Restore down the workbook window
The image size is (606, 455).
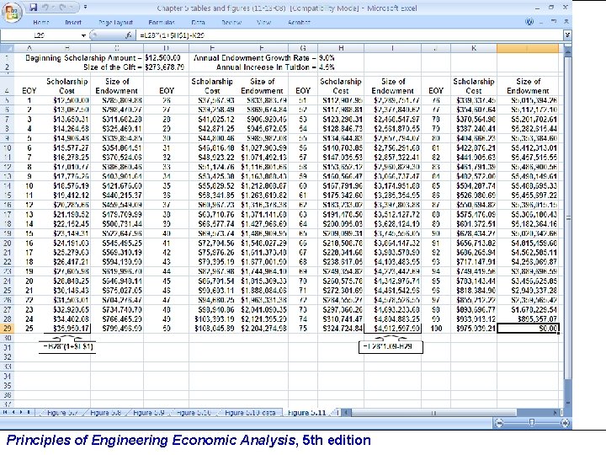pos(554,22)
